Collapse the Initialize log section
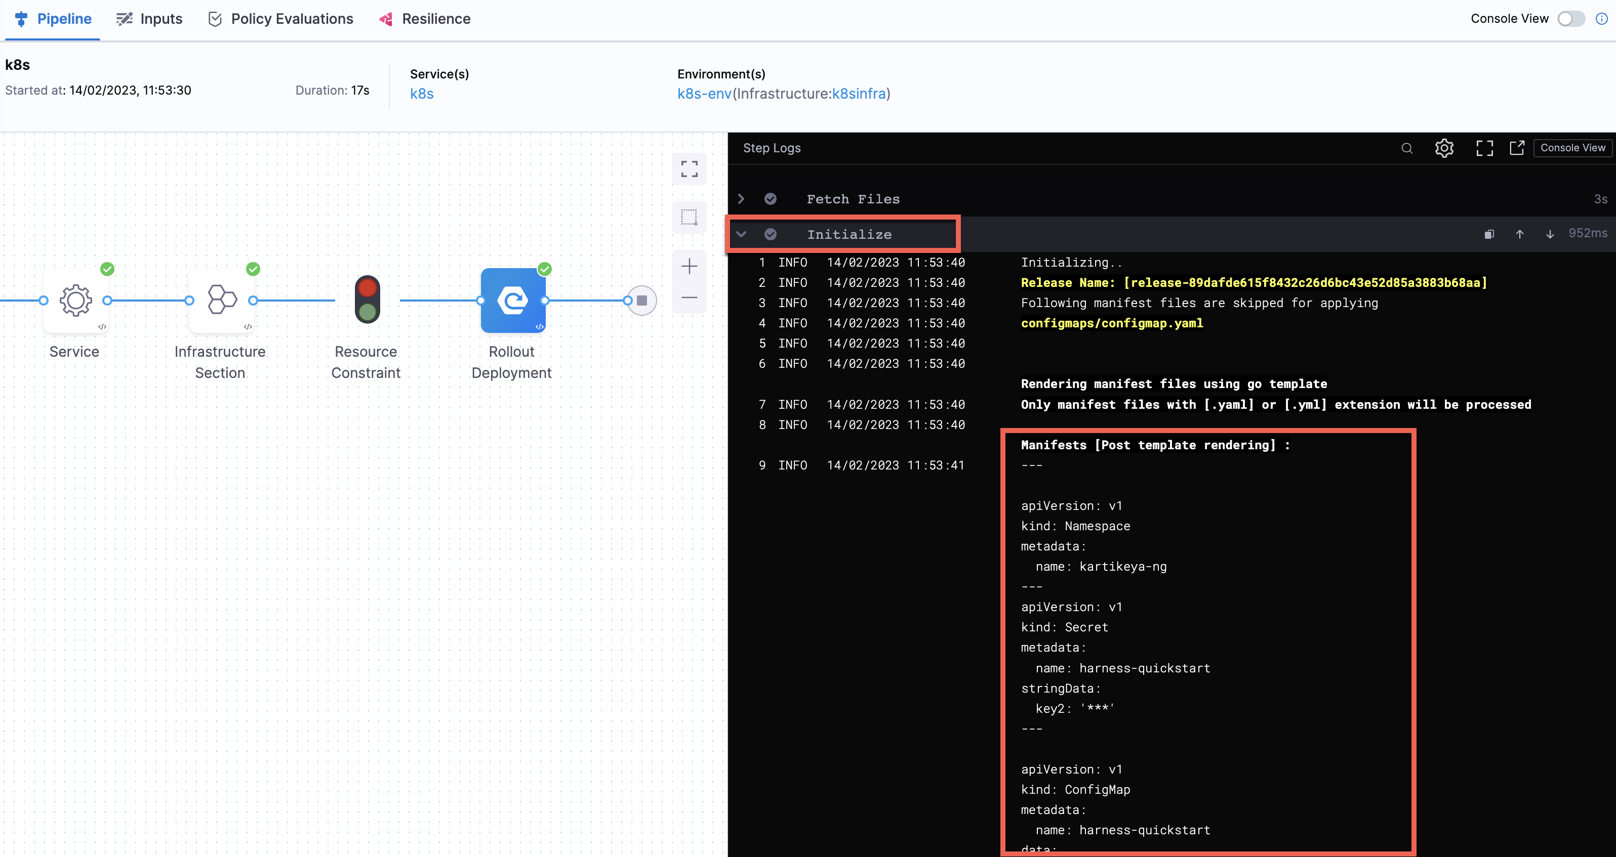The width and height of the screenshot is (1616, 857). click(x=741, y=234)
